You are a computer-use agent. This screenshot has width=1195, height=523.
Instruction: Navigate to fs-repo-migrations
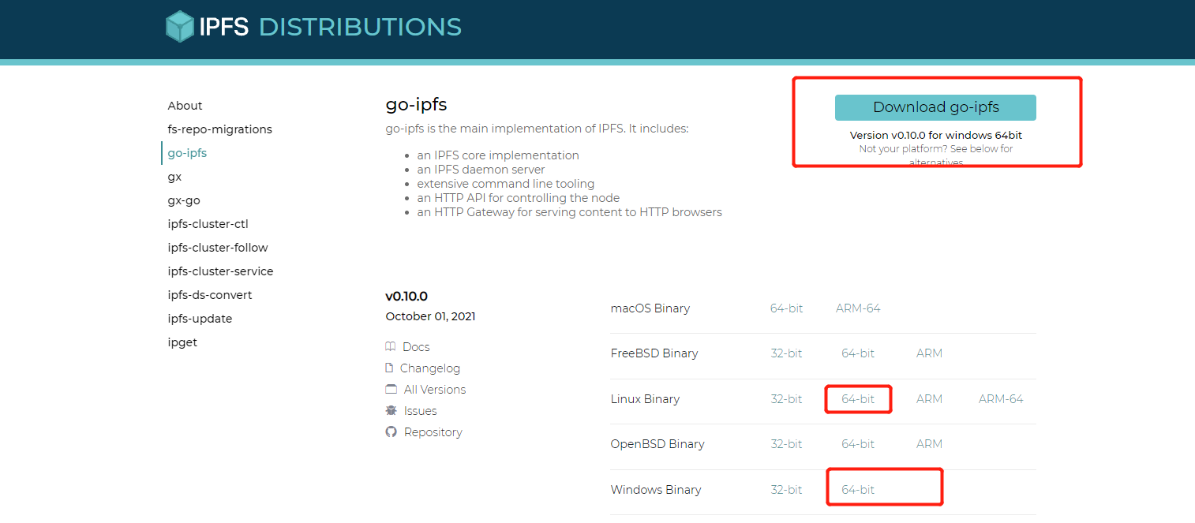click(219, 129)
